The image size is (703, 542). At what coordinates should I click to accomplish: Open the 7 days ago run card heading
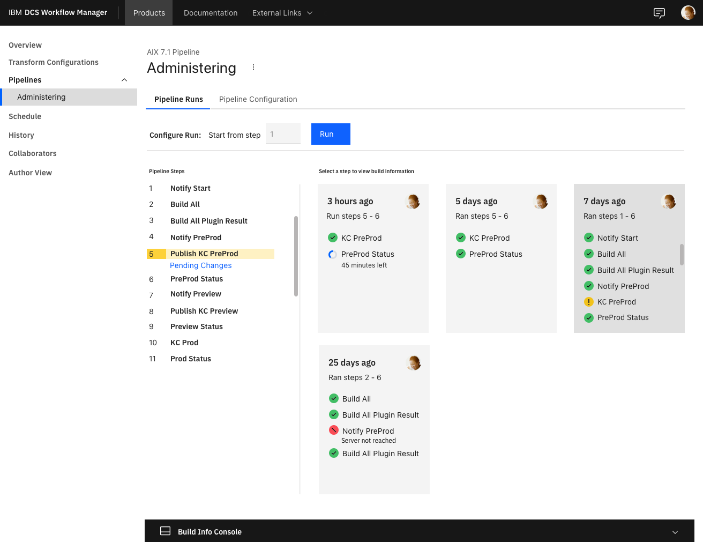click(x=604, y=201)
